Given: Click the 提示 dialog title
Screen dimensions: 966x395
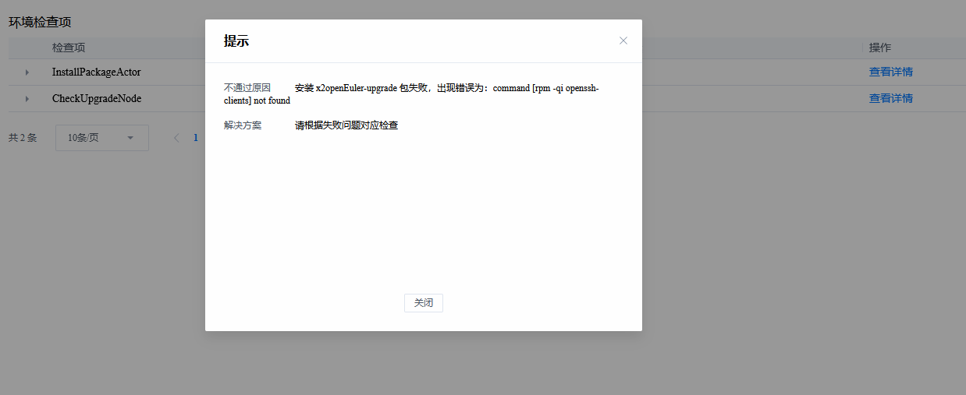Looking at the screenshot, I should [236, 41].
